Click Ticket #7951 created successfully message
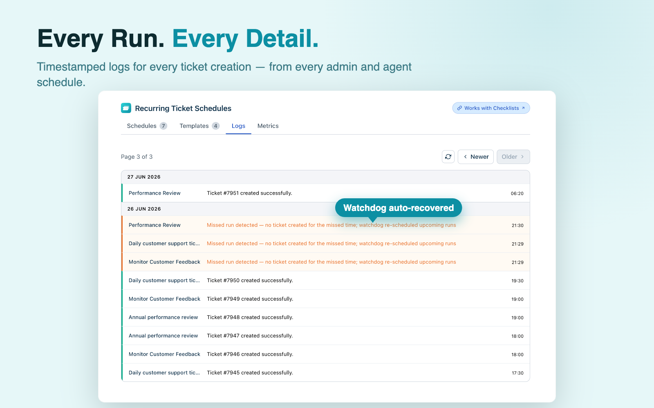The image size is (654, 408). [x=249, y=193]
